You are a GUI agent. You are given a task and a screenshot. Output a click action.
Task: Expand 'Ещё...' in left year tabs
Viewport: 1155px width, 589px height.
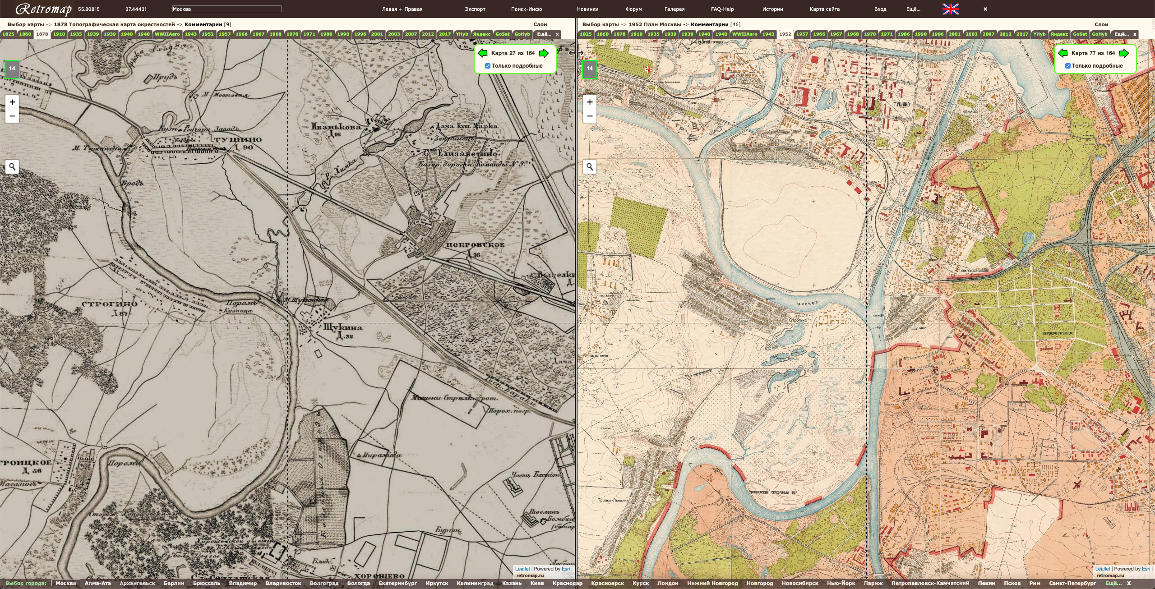tap(544, 34)
